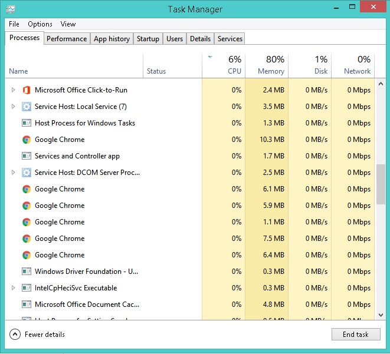The image size is (390, 354).
Task: Click the Chrome icon with 5.9 MB memory
Action: 27,206
